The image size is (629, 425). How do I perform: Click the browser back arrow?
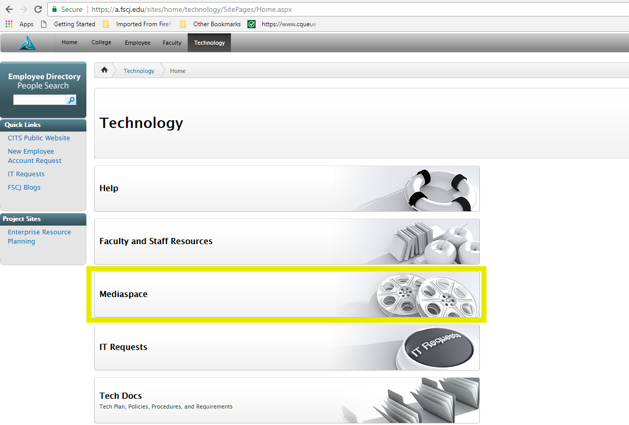(9, 9)
